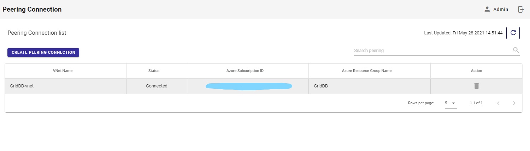Select the GridDB-vnet cell in the table
The height and width of the screenshot is (151, 530).
(x=22, y=86)
